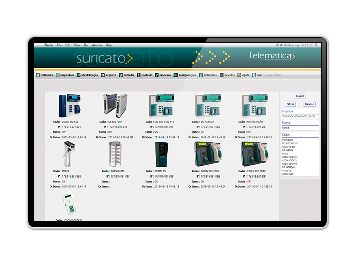Click the TOTEM TSI device image
This screenshot has width=351, height=266.
pyautogui.click(x=162, y=154)
